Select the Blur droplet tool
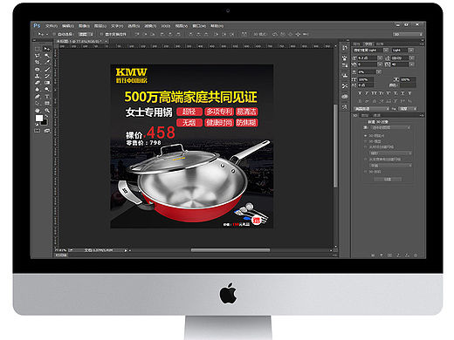Image resolution: width=454 pixels, height=340 pixels. (38, 89)
